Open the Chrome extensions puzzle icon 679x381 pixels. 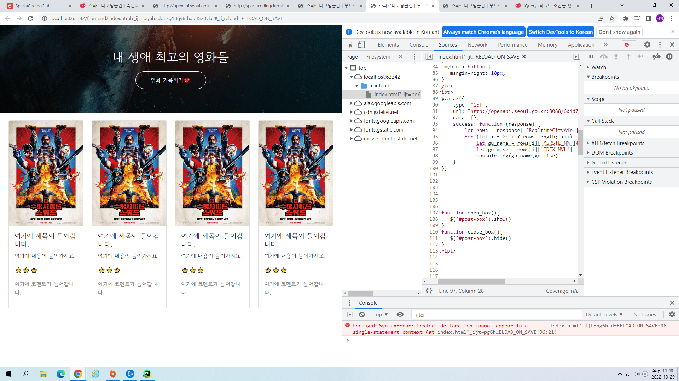point(626,18)
